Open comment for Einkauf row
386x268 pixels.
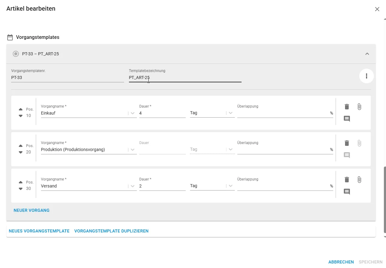click(347, 119)
